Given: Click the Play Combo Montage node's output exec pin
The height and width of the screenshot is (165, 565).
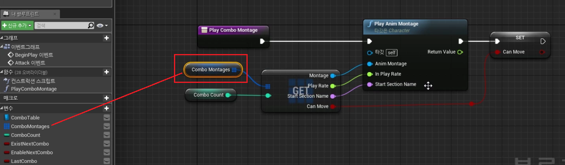Looking at the screenshot, I should pos(263,41).
